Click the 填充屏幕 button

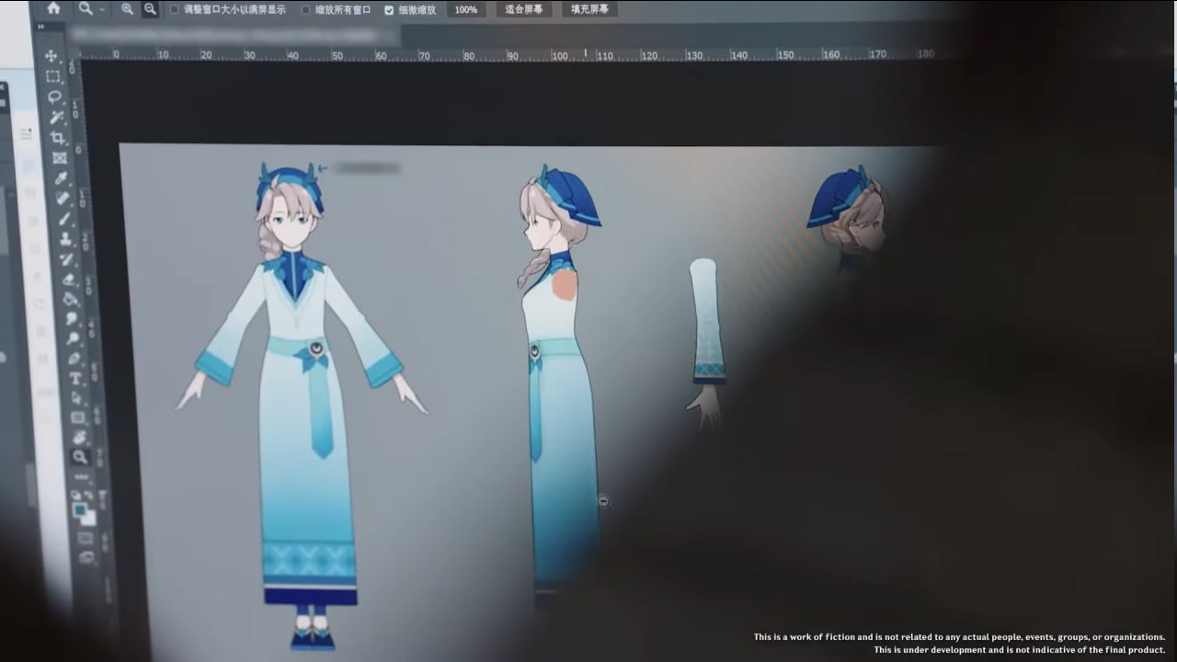[x=589, y=9]
